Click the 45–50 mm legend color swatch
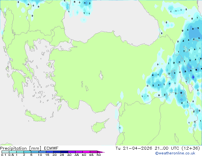202x156 pixels. click(x=94, y=152)
